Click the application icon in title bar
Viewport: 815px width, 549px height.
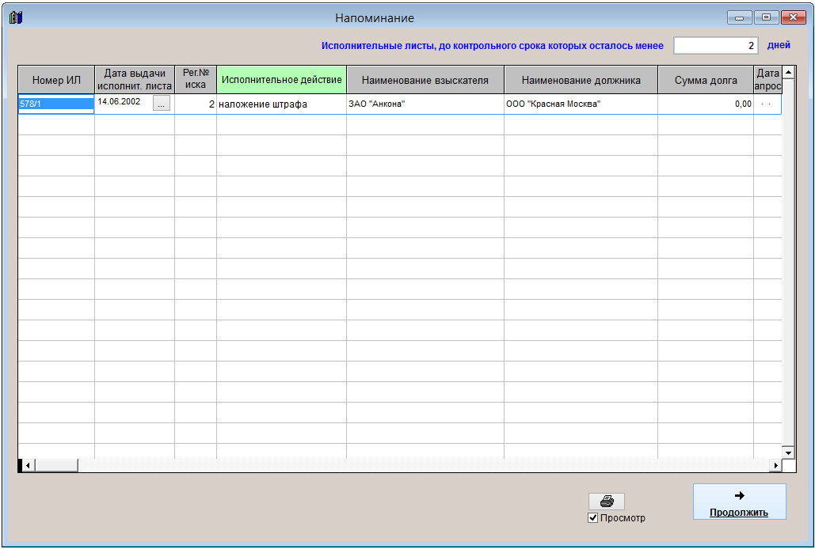tap(15, 17)
